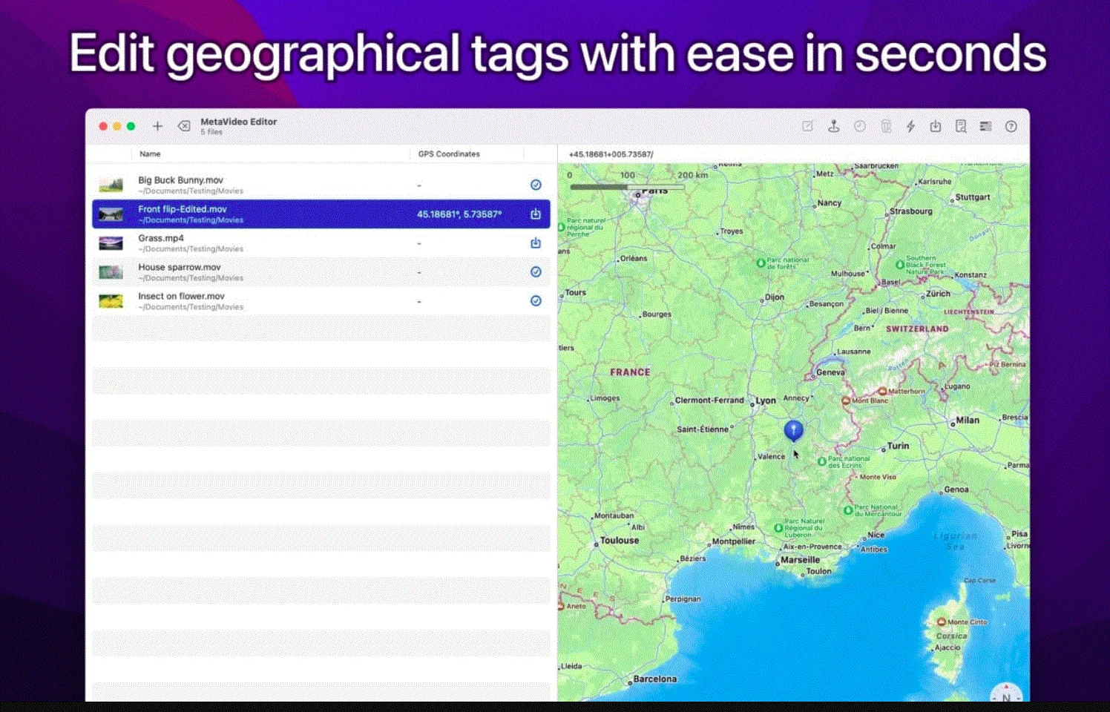Click the trash icon in the toolbar
Screen dimensions: 1110x712
(x=886, y=126)
